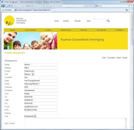Click the Bing search magnifier icon
Image resolution: width=134 pixels, height=130 pixels.
[x=129, y=6]
